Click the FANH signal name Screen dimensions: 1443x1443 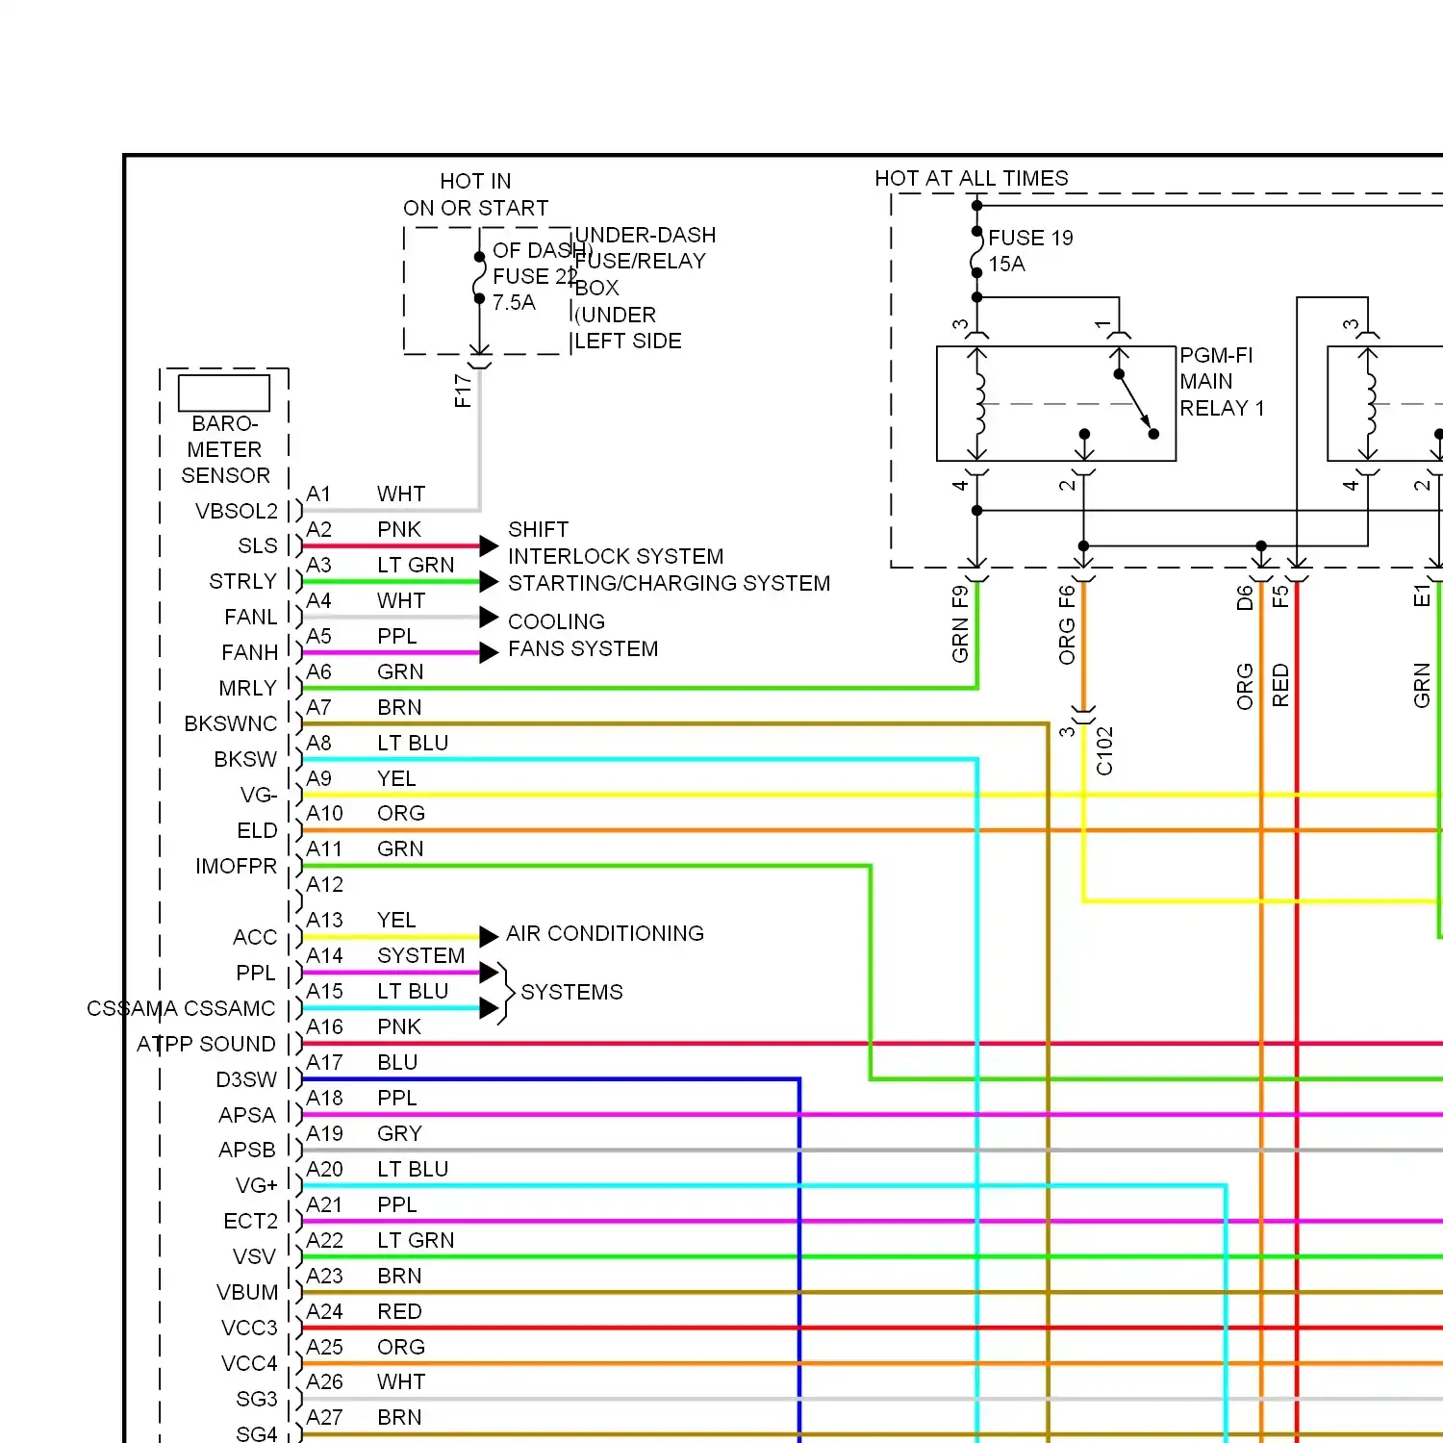pyautogui.click(x=249, y=652)
